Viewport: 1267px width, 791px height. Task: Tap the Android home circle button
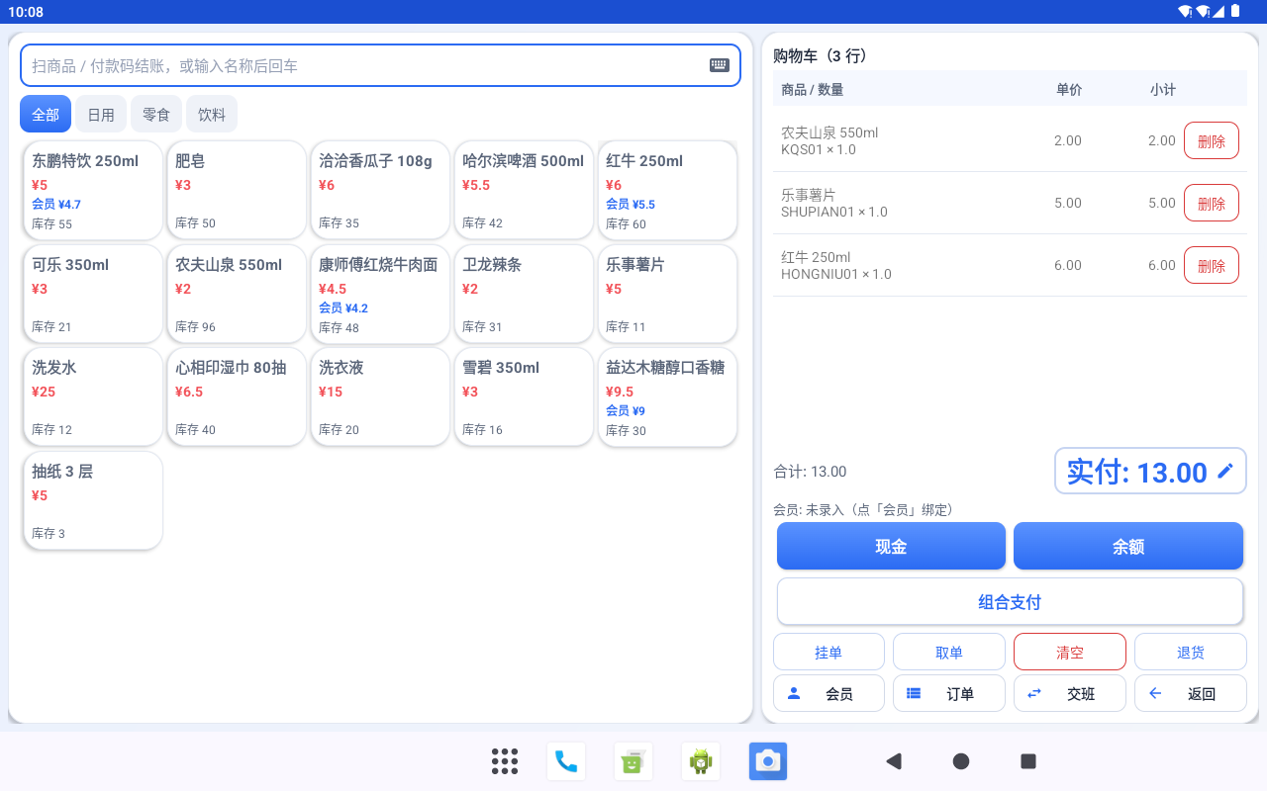(961, 761)
